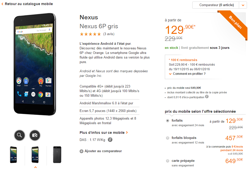Collapse thumbnail strip with orange up chevron

pyautogui.click(x=35, y=167)
